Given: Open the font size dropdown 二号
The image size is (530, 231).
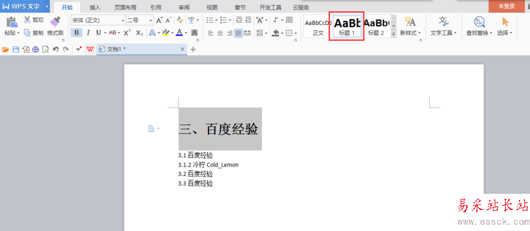Looking at the screenshot, I should pos(140,20).
